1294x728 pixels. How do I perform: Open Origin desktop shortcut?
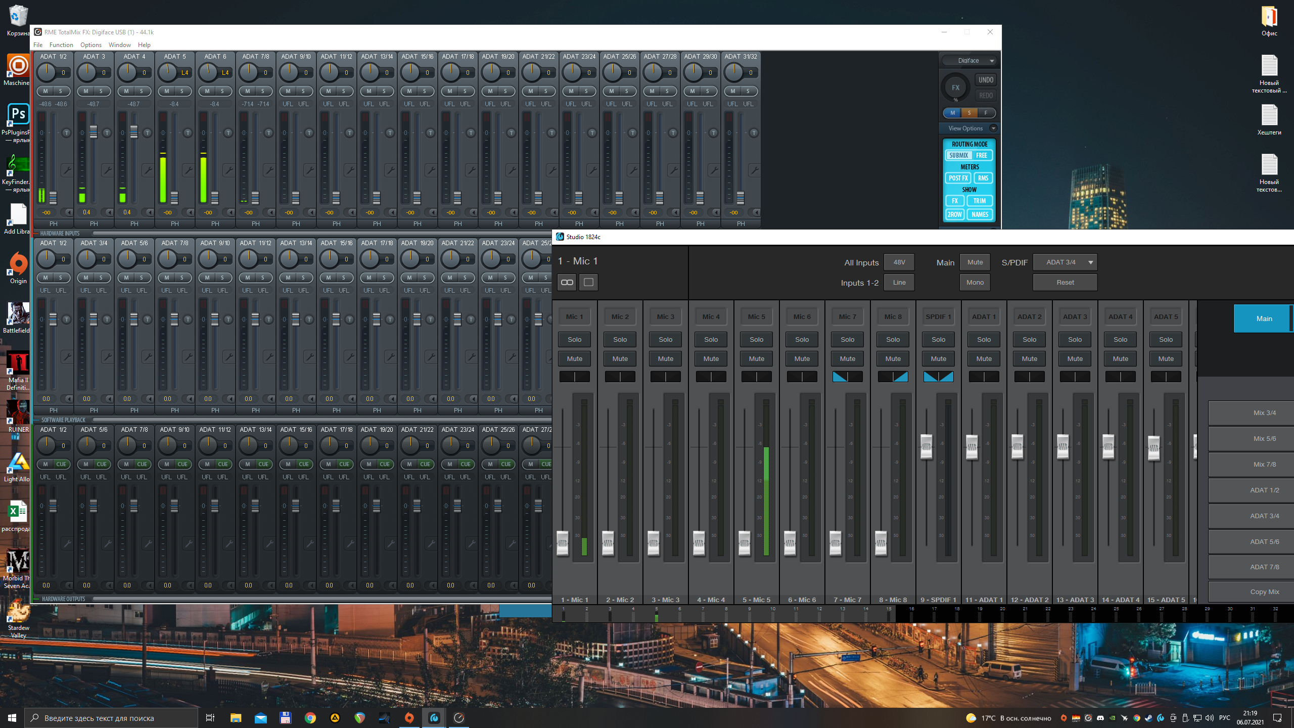pyautogui.click(x=18, y=268)
